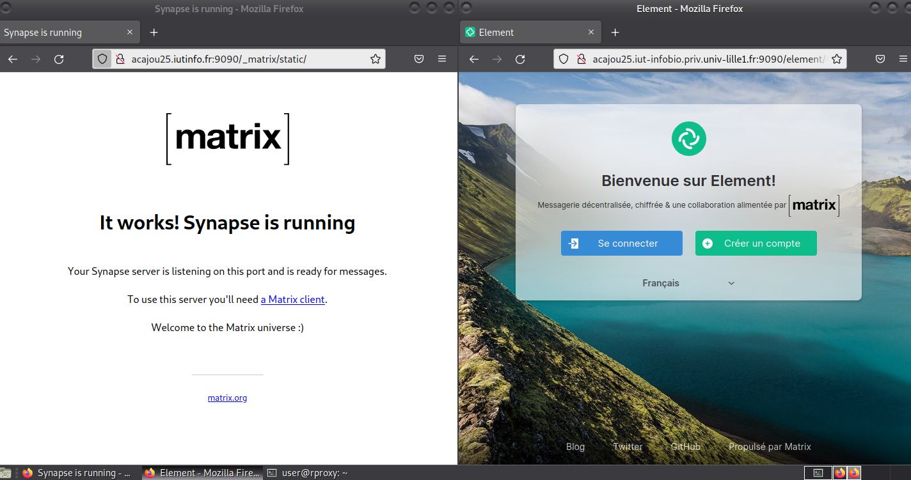Image resolution: width=911 pixels, height=480 pixels.
Task: Click the insecure lock icon in the Synapse window
Action: [x=119, y=59]
